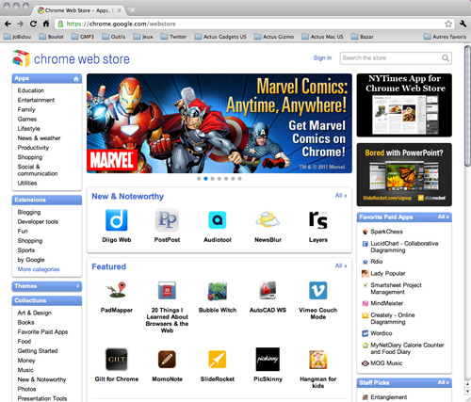Open the MOG Music link
The width and height of the screenshot is (471, 402).
386,363
